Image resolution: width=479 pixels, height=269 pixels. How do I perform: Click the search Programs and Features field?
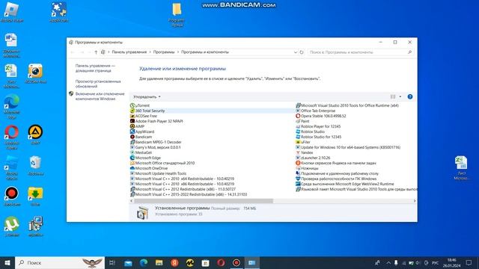[361, 52]
